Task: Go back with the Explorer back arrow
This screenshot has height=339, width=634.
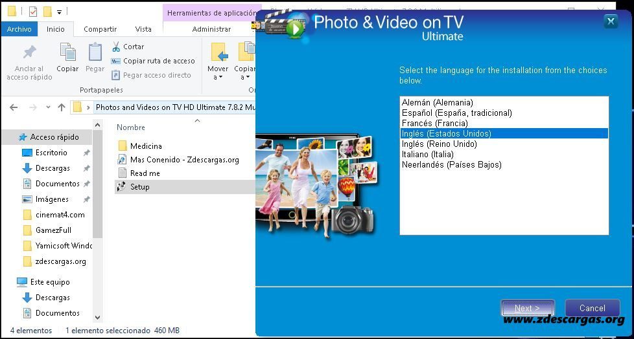Action: [x=14, y=107]
